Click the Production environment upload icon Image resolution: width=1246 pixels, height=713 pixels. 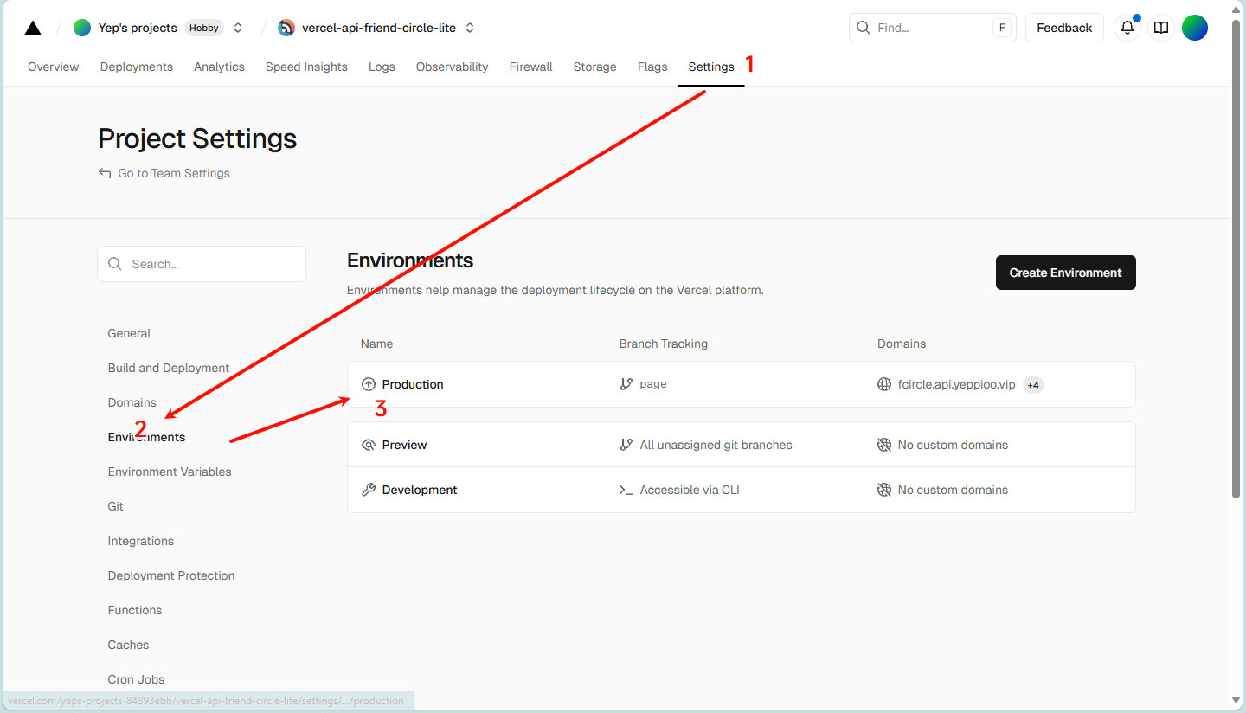tap(369, 384)
